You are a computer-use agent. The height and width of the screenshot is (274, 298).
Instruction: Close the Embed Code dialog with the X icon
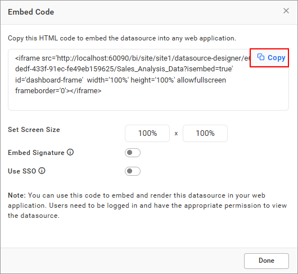[x=286, y=11]
